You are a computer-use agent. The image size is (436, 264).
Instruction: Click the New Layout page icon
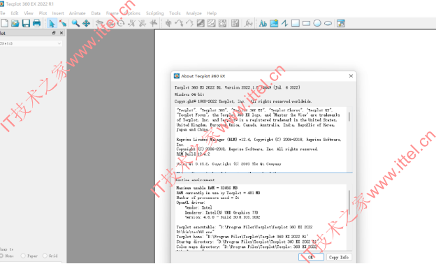click(x=4, y=23)
